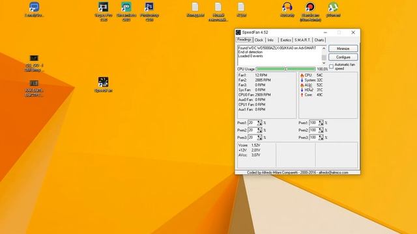Click the 'Aux0 Fan: 0 RPM' reading
This screenshot has width=417, height=234.
coord(252,99)
